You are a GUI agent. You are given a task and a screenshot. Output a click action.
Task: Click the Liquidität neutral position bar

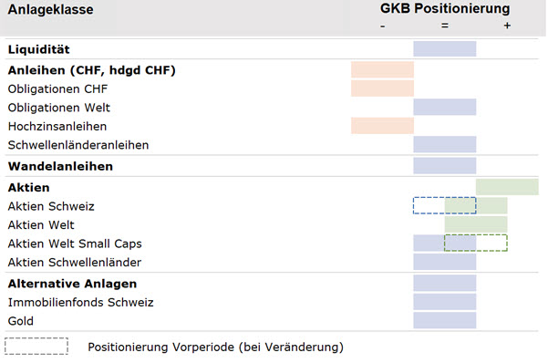click(x=445, y=48)
